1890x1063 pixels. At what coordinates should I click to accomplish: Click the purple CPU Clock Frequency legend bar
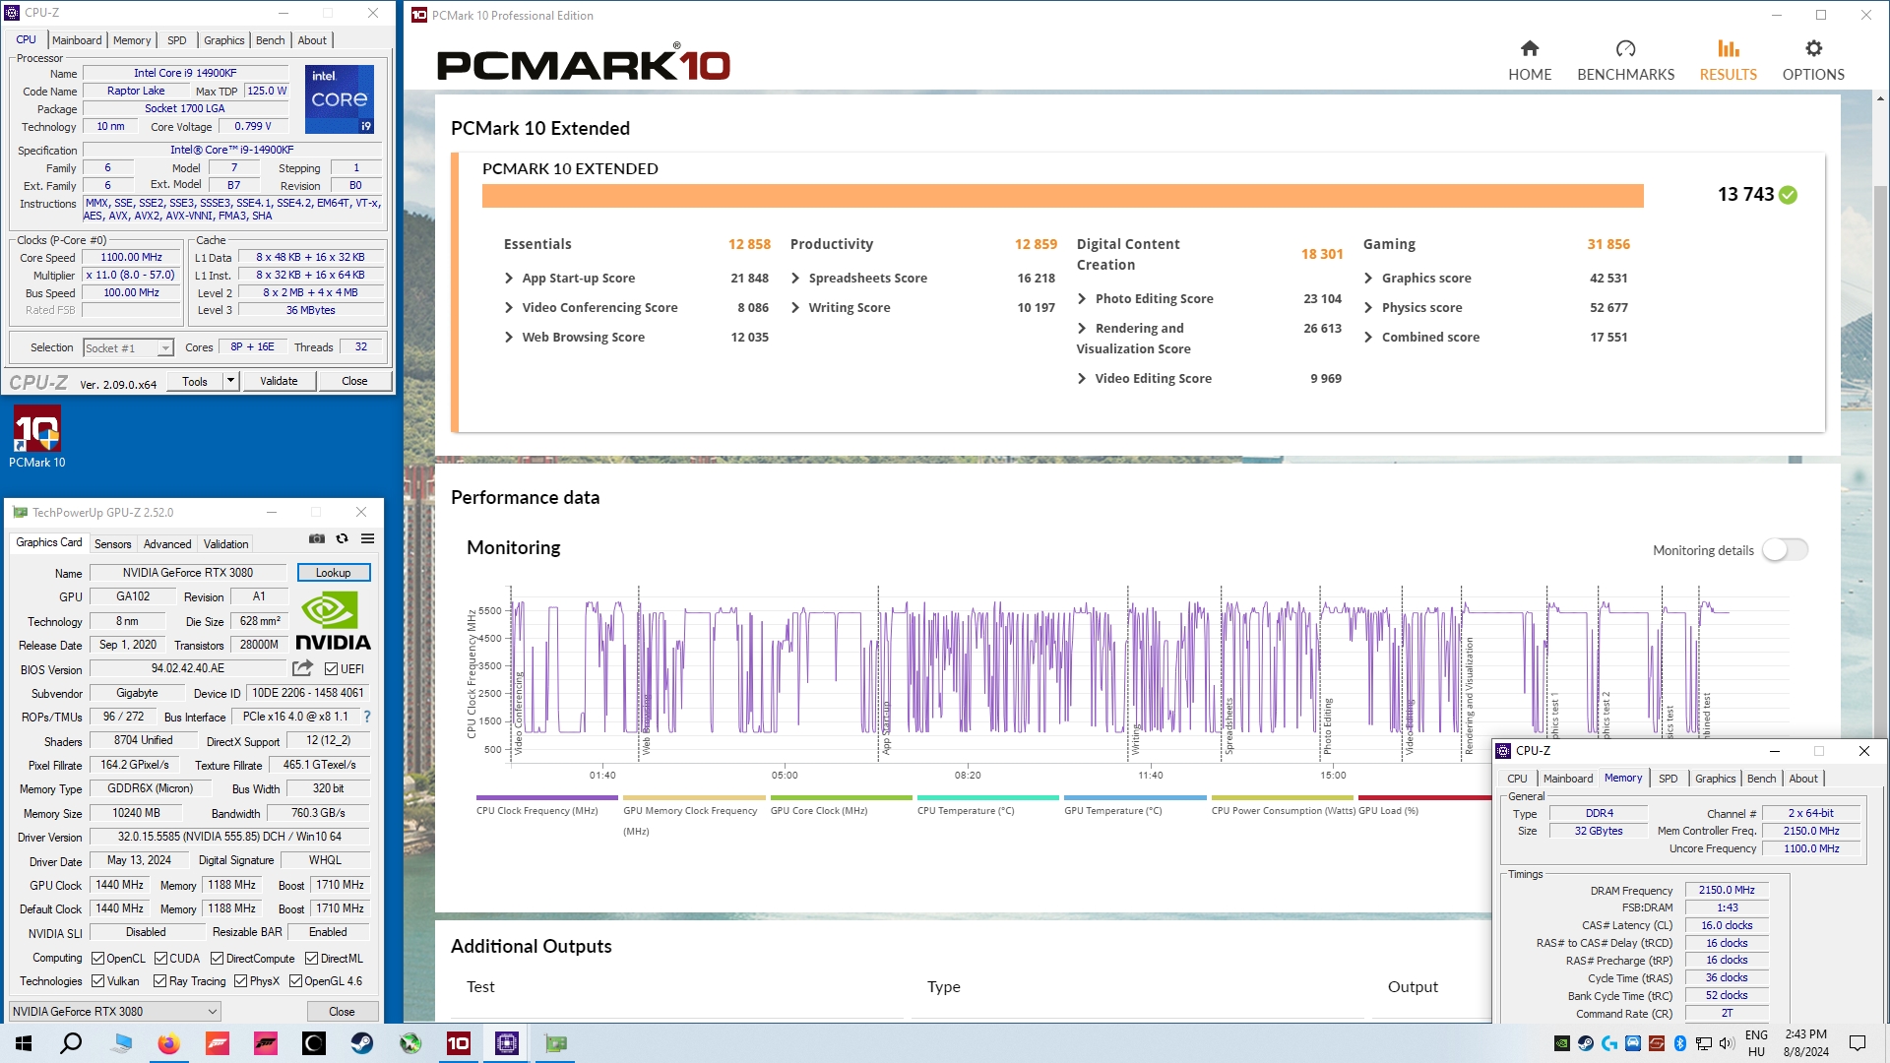547,797
